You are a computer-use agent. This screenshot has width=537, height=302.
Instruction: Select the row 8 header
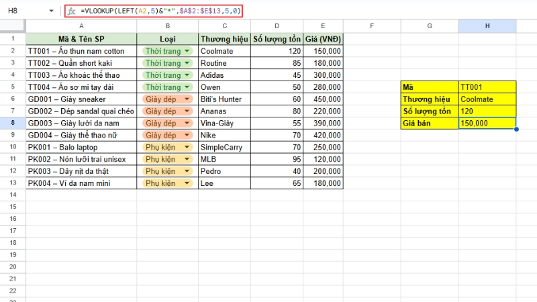[x=13, y=123]
